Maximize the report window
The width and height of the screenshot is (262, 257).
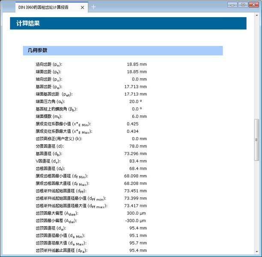pos(243,4)
